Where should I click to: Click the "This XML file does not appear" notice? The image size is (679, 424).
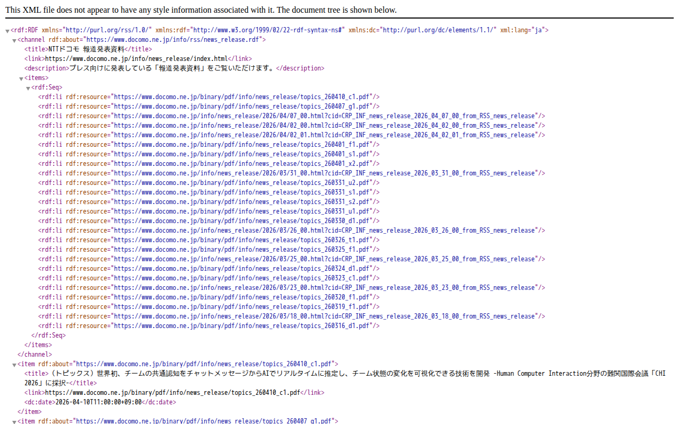click(201, 10)
